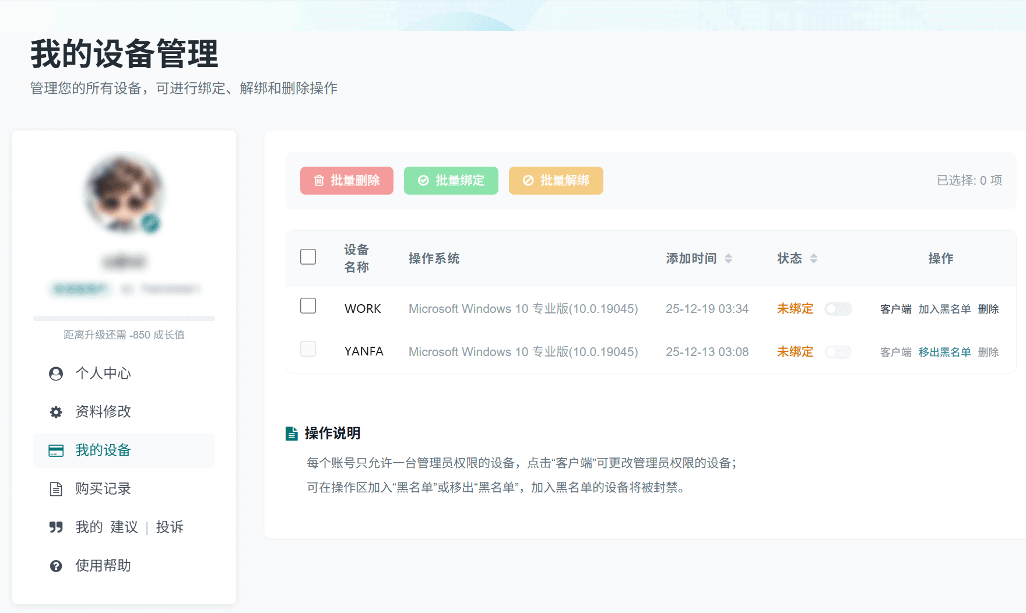1026x613 pixels.
Task: Click 移出黑名单 for the YANFA device
Action: tap(944, 352)
